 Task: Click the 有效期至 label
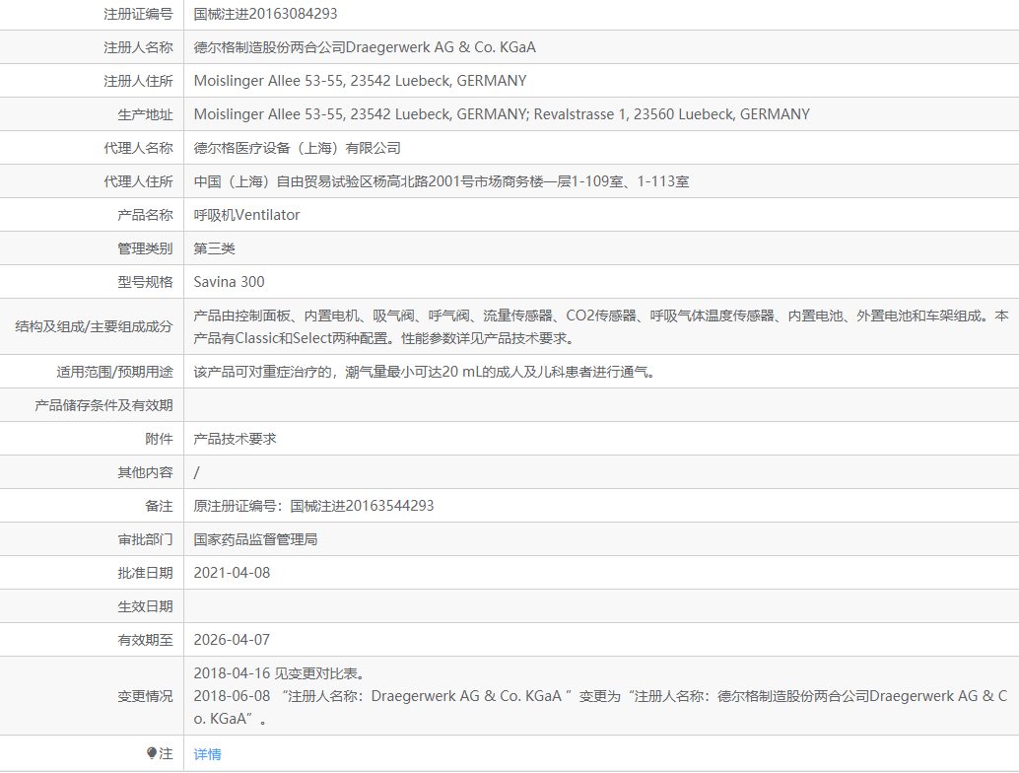146,640
